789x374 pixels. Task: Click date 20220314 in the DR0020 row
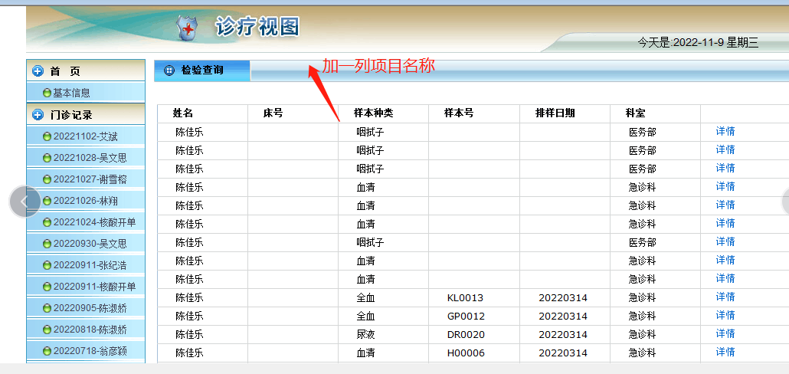(562, 335)
